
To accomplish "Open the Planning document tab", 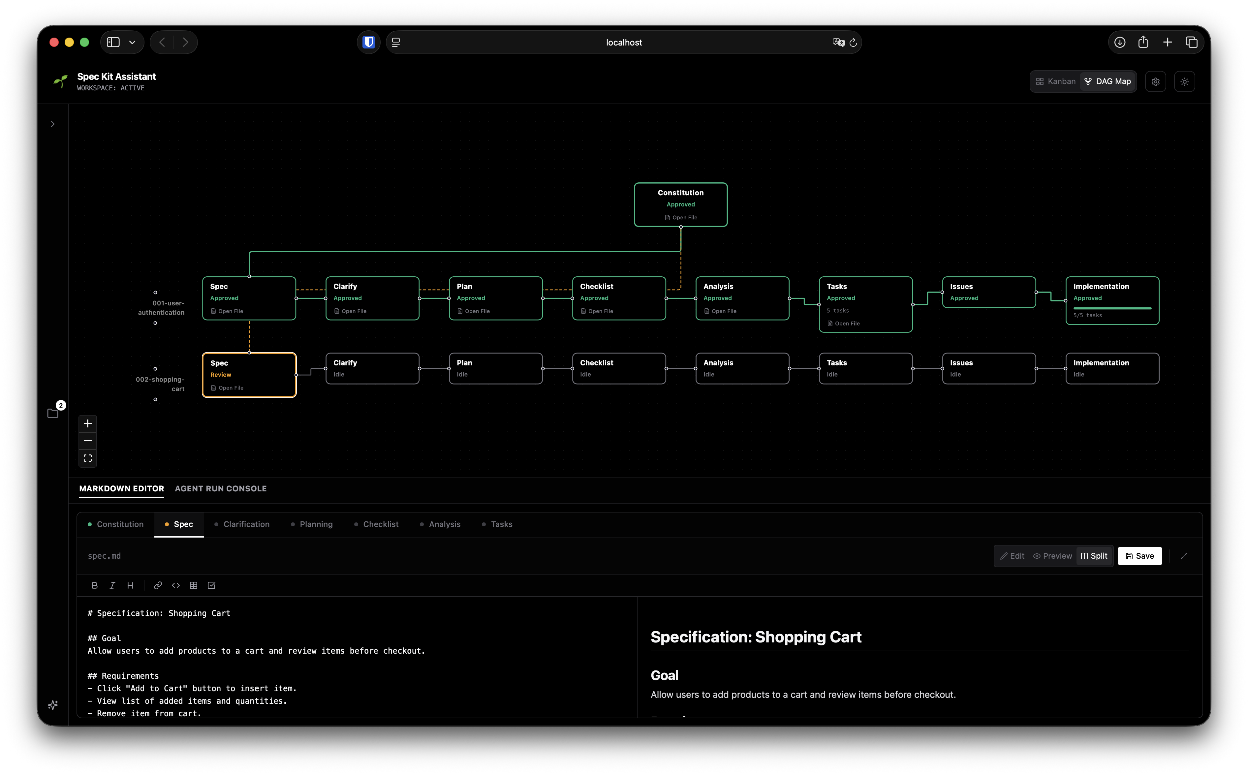I will coord(312,524).
